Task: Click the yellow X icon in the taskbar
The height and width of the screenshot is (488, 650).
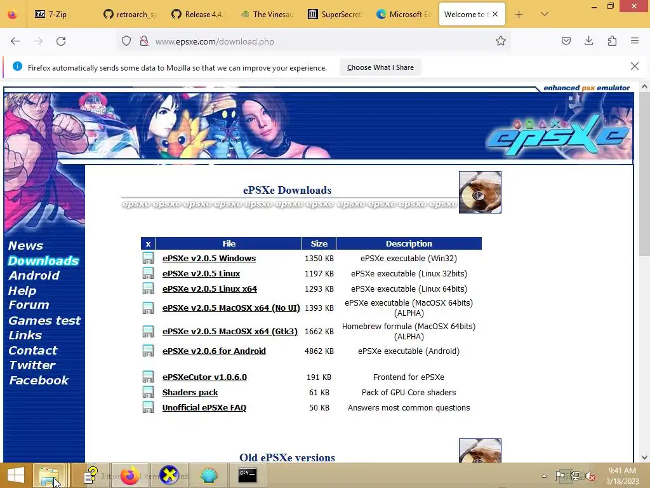Action: 169,475
